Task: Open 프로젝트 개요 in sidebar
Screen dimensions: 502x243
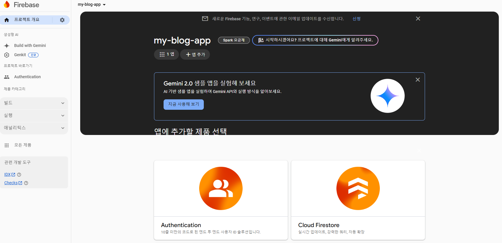Action: [x=27, y=20]
